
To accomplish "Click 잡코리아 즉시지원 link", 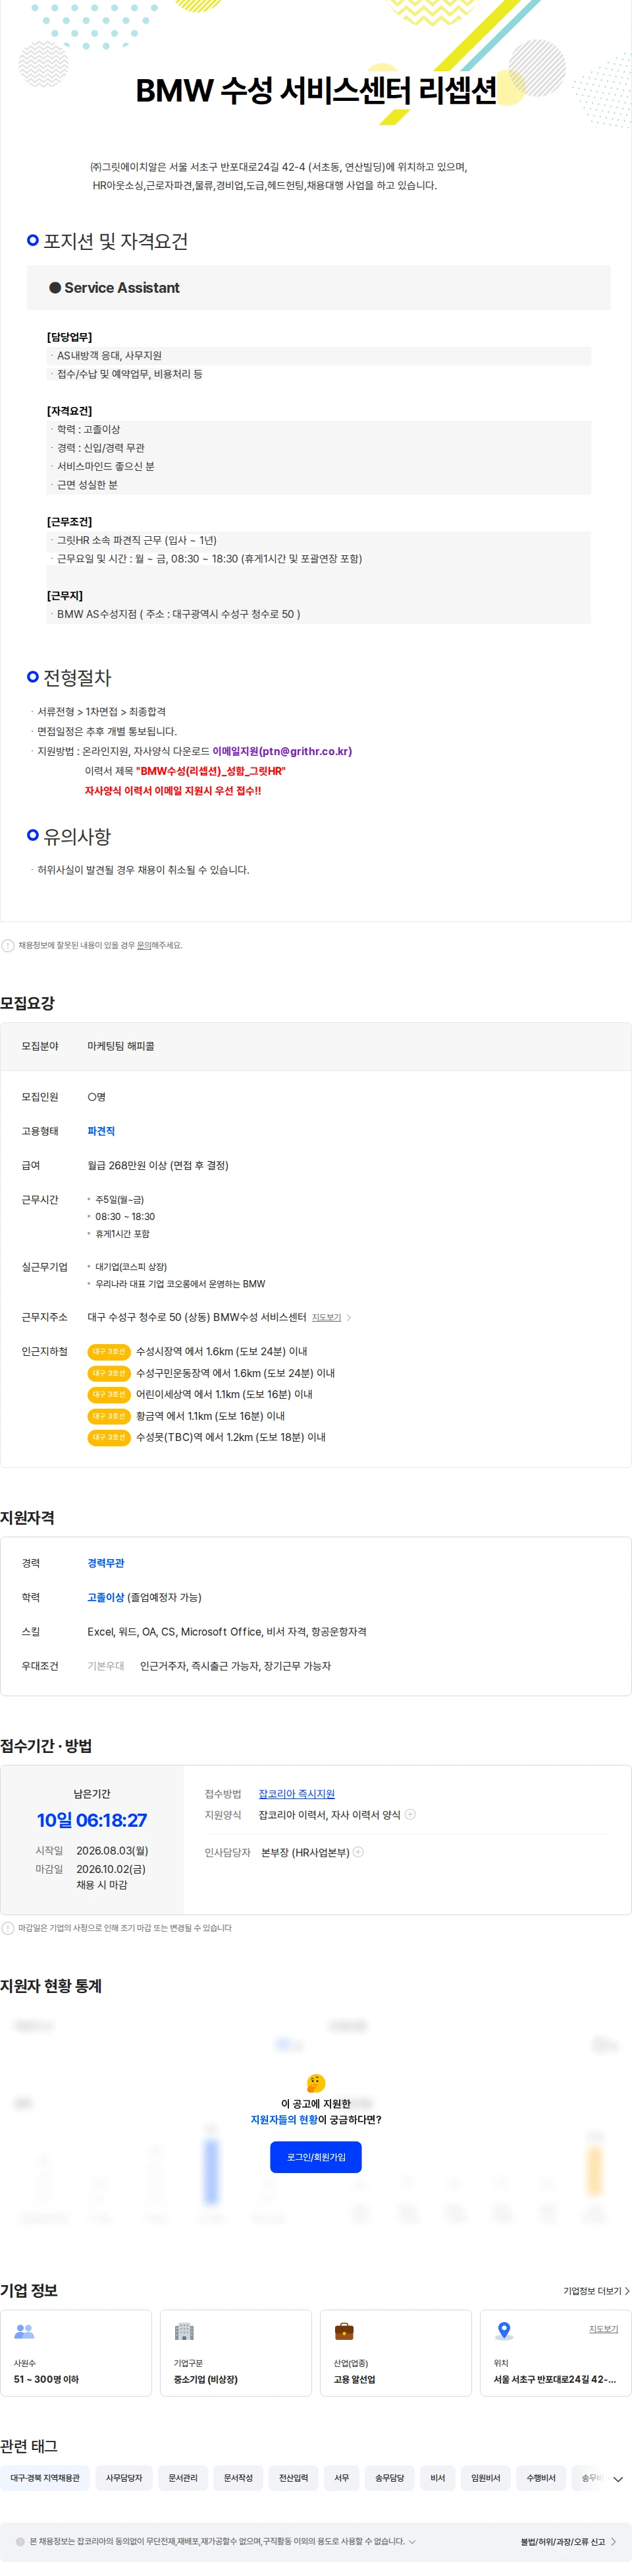I will click(x=296, y=1794).
